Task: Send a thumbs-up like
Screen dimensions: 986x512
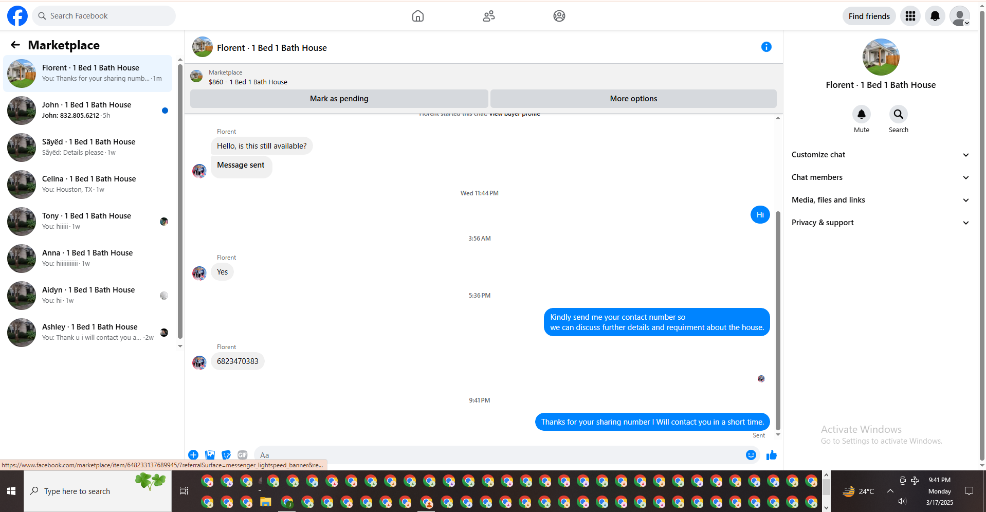Action: tap(772, 455)
